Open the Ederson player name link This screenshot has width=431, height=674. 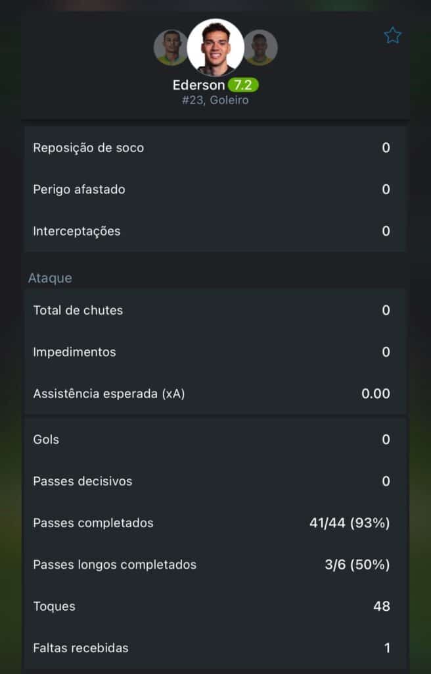198,86
